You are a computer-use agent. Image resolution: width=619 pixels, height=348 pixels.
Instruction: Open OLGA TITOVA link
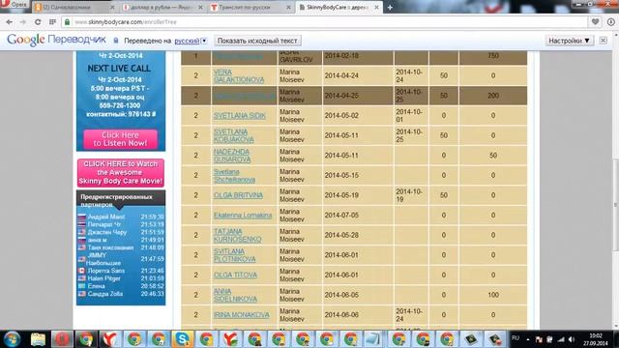[235, 275]
